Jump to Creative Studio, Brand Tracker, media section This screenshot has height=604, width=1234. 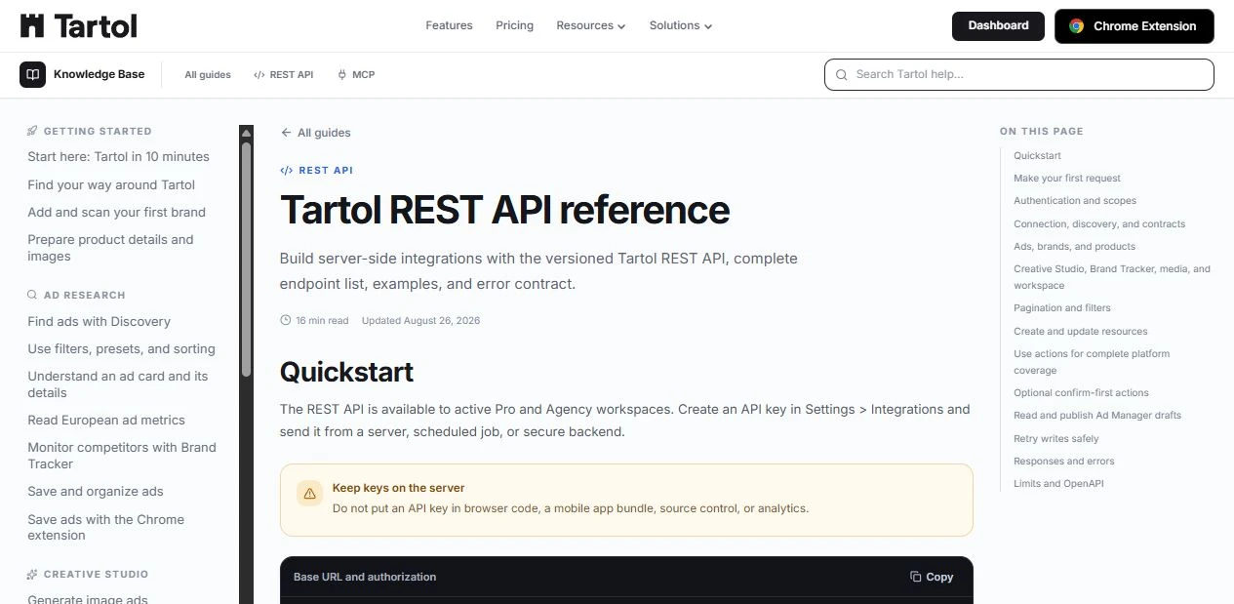coord(1112,277)
